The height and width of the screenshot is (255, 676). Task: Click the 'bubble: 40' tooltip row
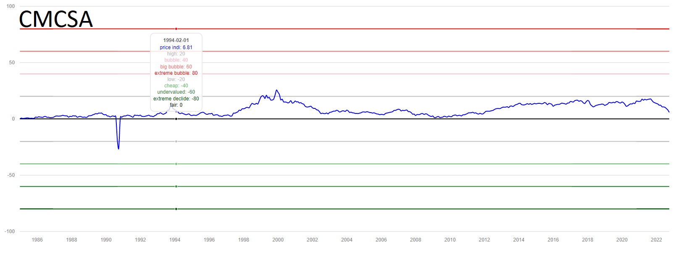click(176, 60)
